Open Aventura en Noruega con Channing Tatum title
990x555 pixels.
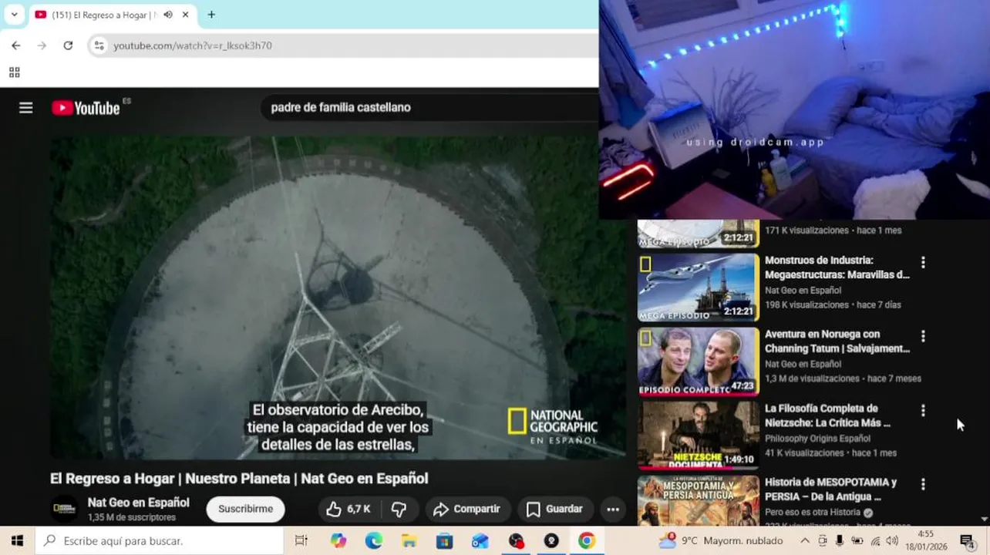pos(837,341)
